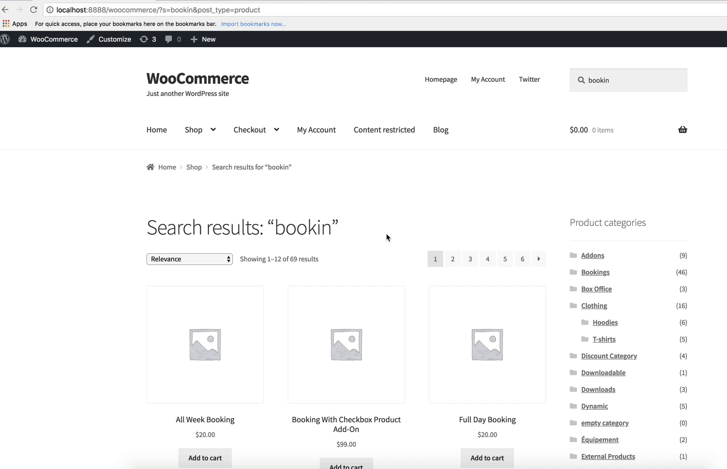Open Booking With Checkbox Product Add-On image
This screenshot has width=727, height=469.
pos(346,345)
